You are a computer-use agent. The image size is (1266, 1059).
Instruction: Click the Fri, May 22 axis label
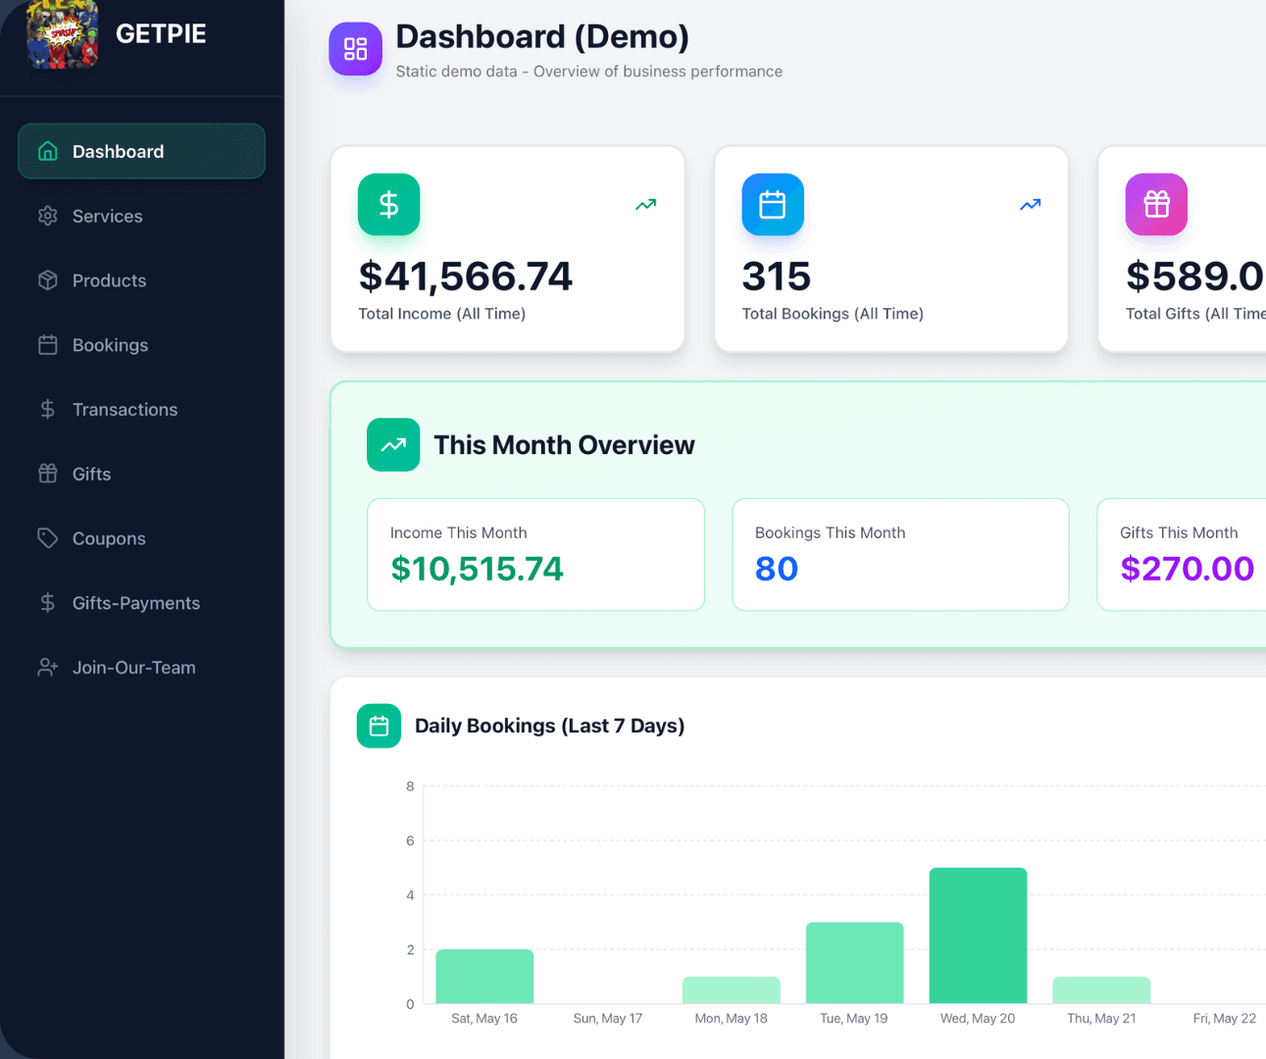[1224, 1019]
